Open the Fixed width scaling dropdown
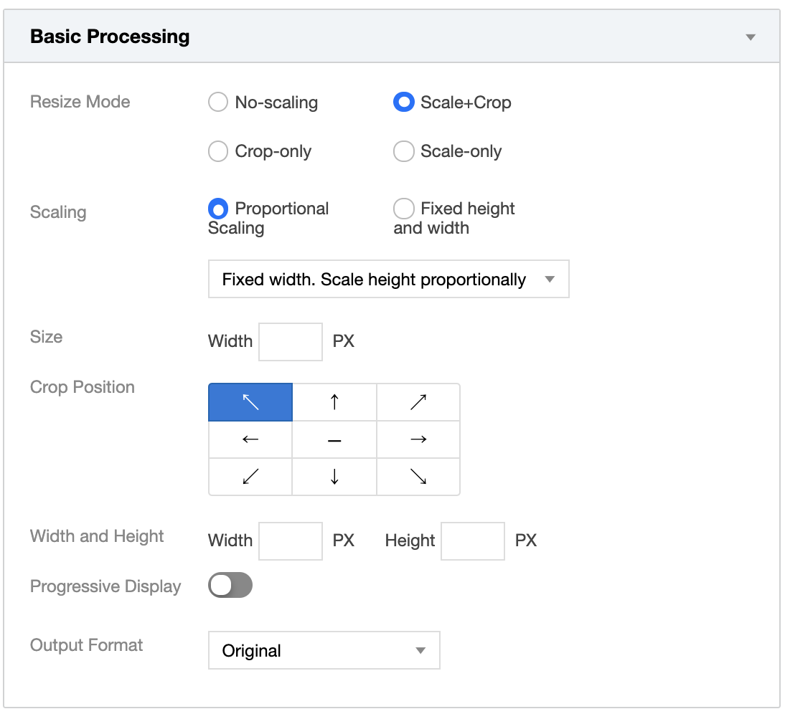Viewport: 785px width, 714px height. pyautogui.click(x=388, y=279)
